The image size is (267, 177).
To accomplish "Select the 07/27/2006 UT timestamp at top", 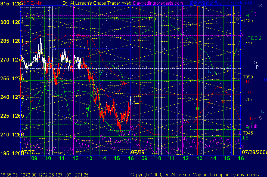I will pyautogui.click(x=204, y=2).
